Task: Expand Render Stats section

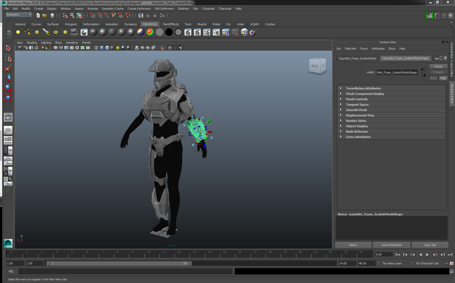Action: (x=391, y=121)
